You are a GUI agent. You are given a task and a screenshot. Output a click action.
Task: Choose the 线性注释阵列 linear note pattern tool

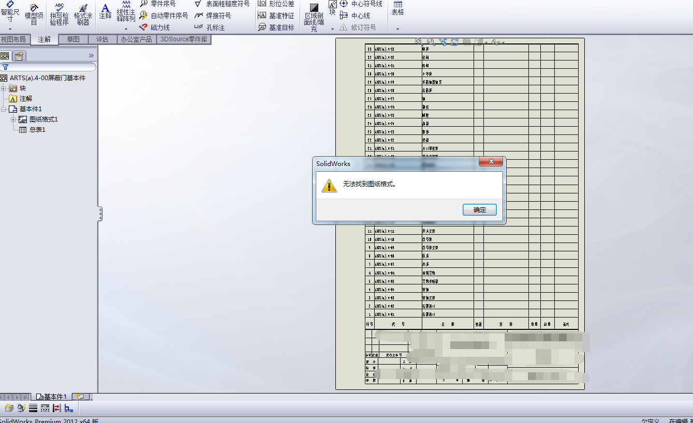coord(126,11)
